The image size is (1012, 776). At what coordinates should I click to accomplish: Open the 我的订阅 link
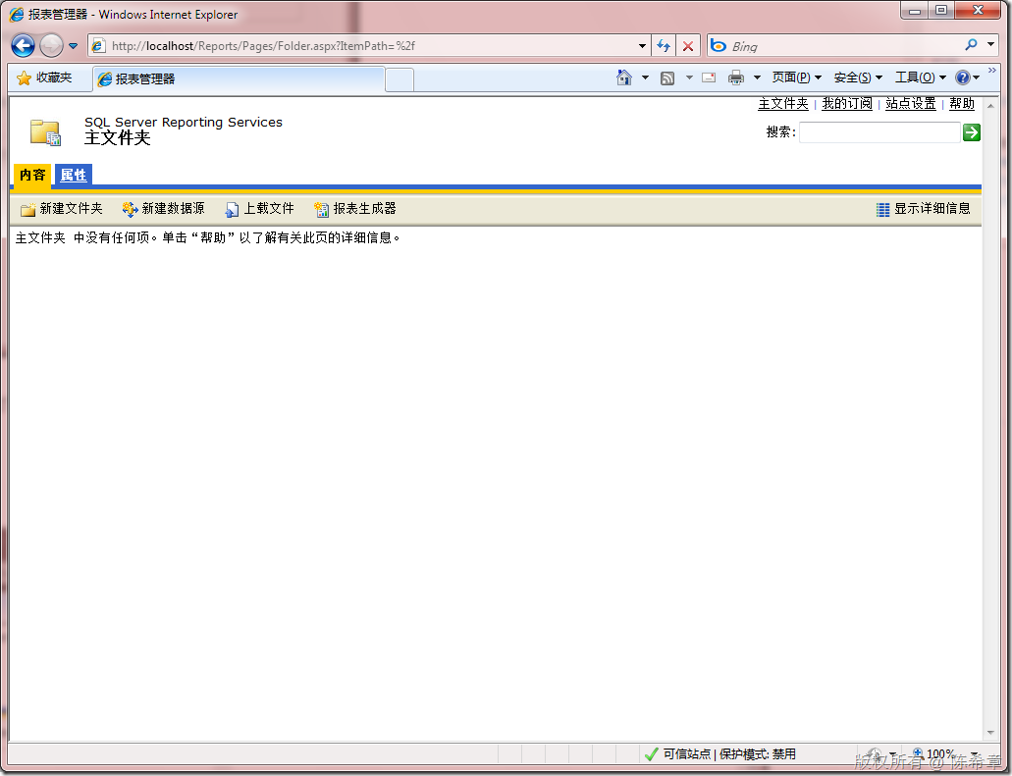pyautogui.click(x=847, y=104)
